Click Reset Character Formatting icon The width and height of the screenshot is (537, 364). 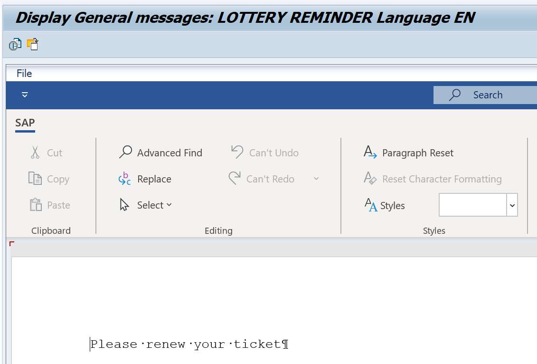point(370,178)
